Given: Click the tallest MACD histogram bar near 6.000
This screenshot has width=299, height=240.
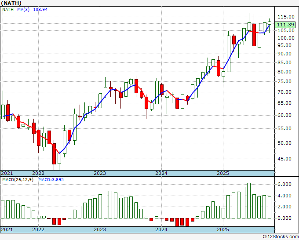Looking at the screenshot, I should [x=249, y=200].
